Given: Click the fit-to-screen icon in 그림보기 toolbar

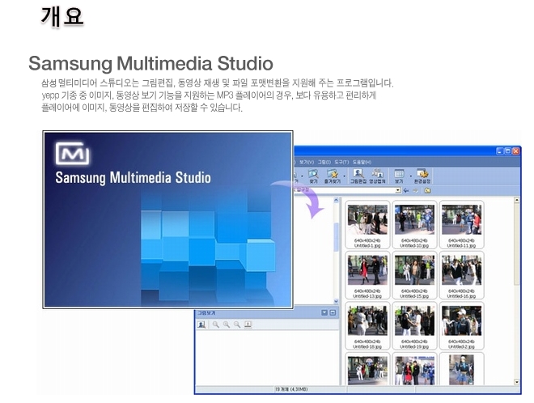Looking at the screenshot, I should click(x=248, y=325).
